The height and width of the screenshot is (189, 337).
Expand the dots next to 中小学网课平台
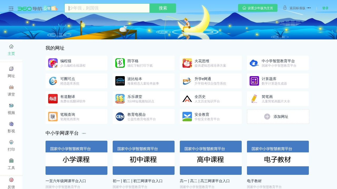click(84, 133)
